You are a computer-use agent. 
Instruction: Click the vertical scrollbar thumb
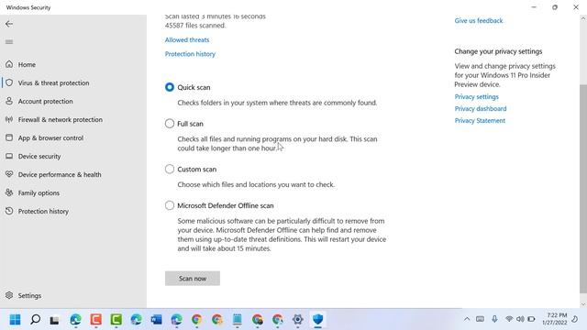(x=583, y=189)
